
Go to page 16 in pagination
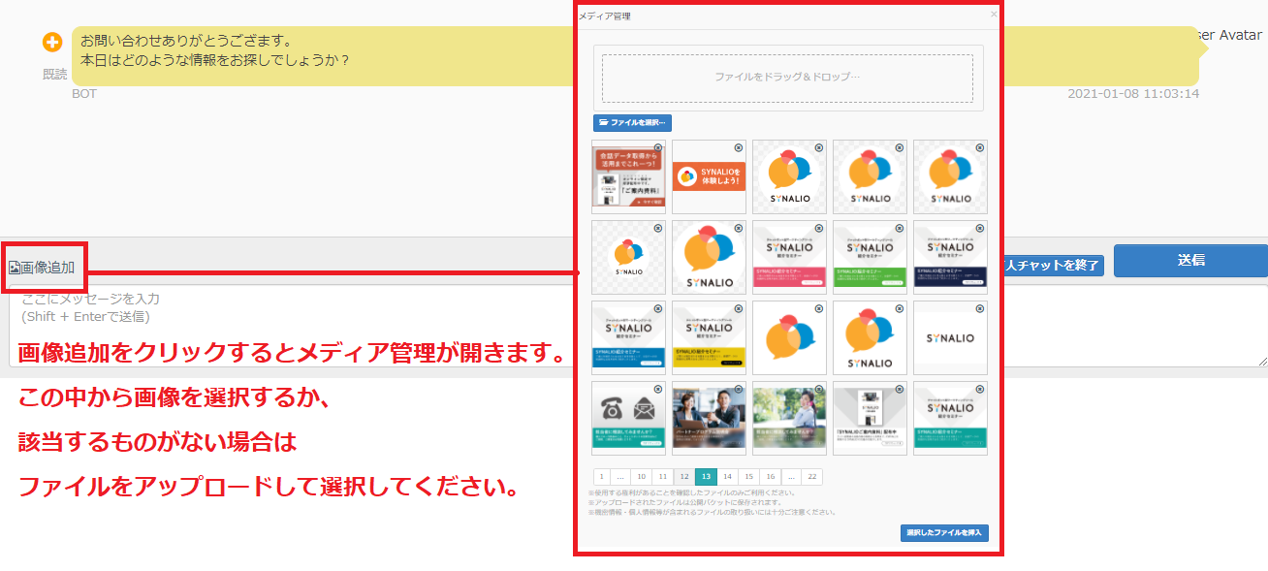(770, 476)
